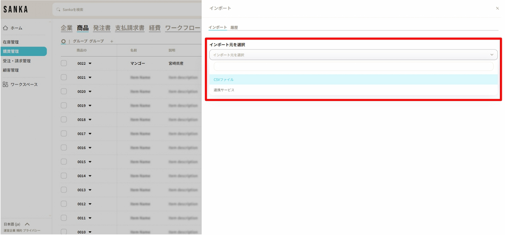This screenshot has width=505, height=235.
Task: Check the checkbox for item 0022
Action: pos(64,63)
